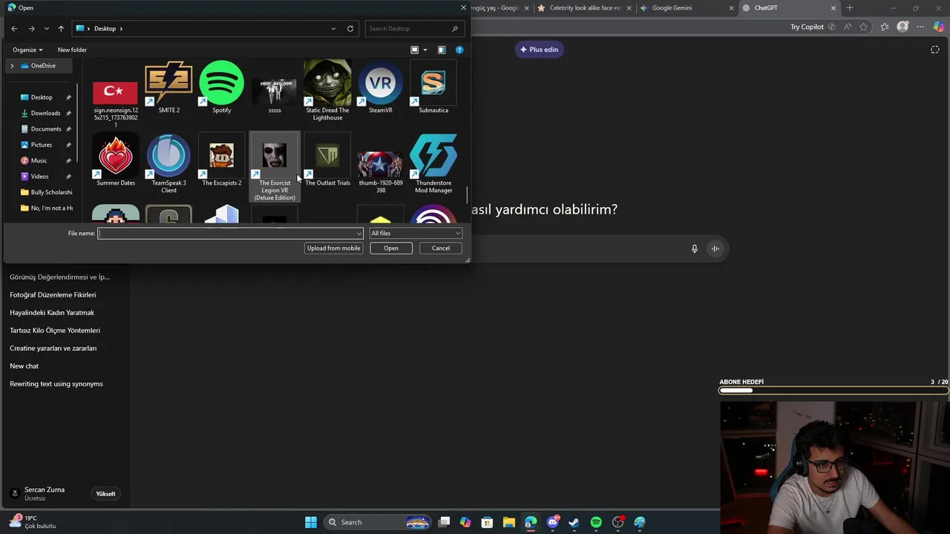Select the Subnautica shortcut
The width and height of the screenshot is (950, 534).
433,88
